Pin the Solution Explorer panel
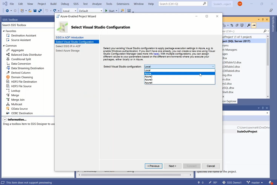 point(263,19)
